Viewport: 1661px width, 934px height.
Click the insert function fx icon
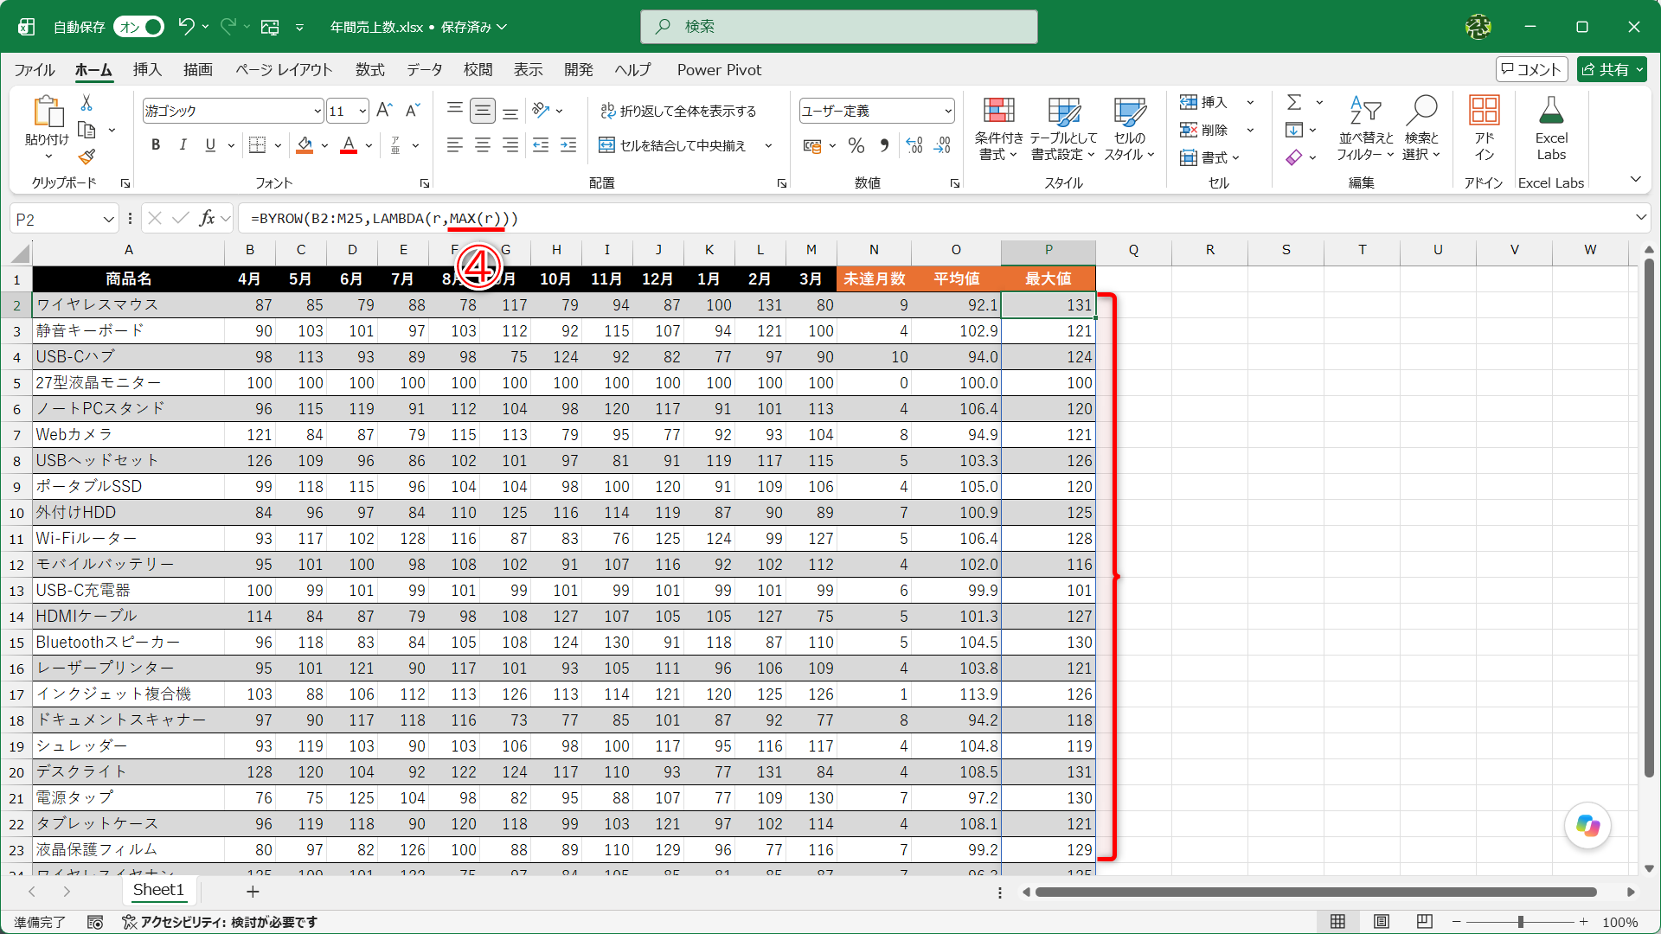(x=207, y=219)
